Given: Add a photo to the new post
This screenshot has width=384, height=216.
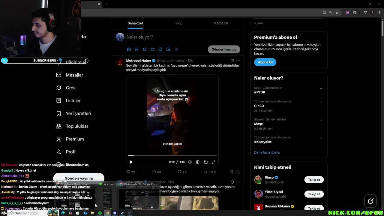Looking at the screenshot, I should [129, 49].
